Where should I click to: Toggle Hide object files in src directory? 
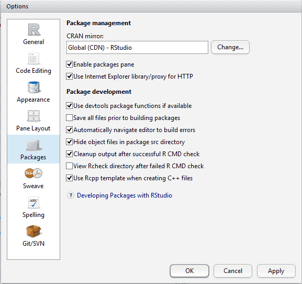(69, 142)
